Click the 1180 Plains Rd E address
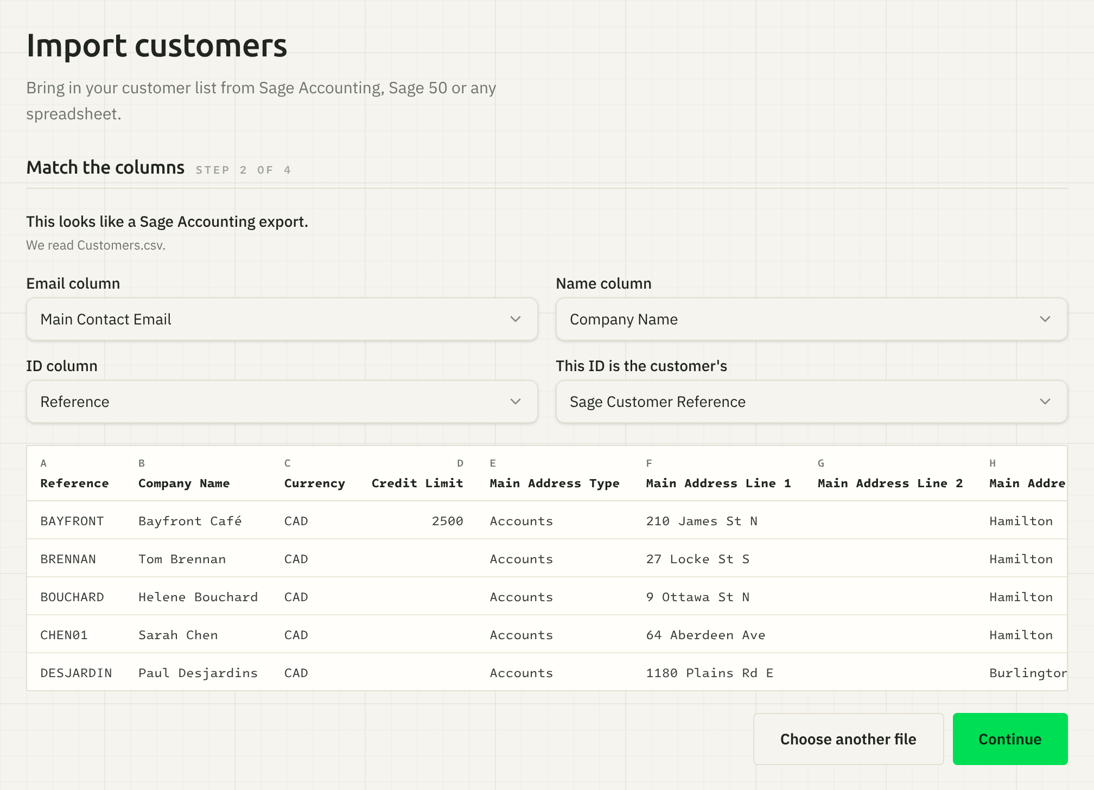 (x=710, y=673)
